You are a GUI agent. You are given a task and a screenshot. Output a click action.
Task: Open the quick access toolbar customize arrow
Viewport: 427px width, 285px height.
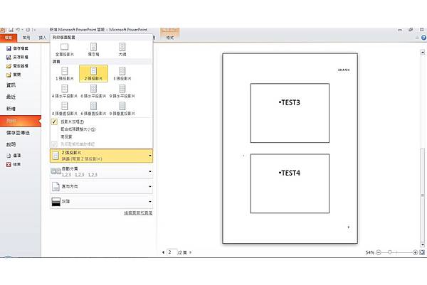tap(34, 30)
